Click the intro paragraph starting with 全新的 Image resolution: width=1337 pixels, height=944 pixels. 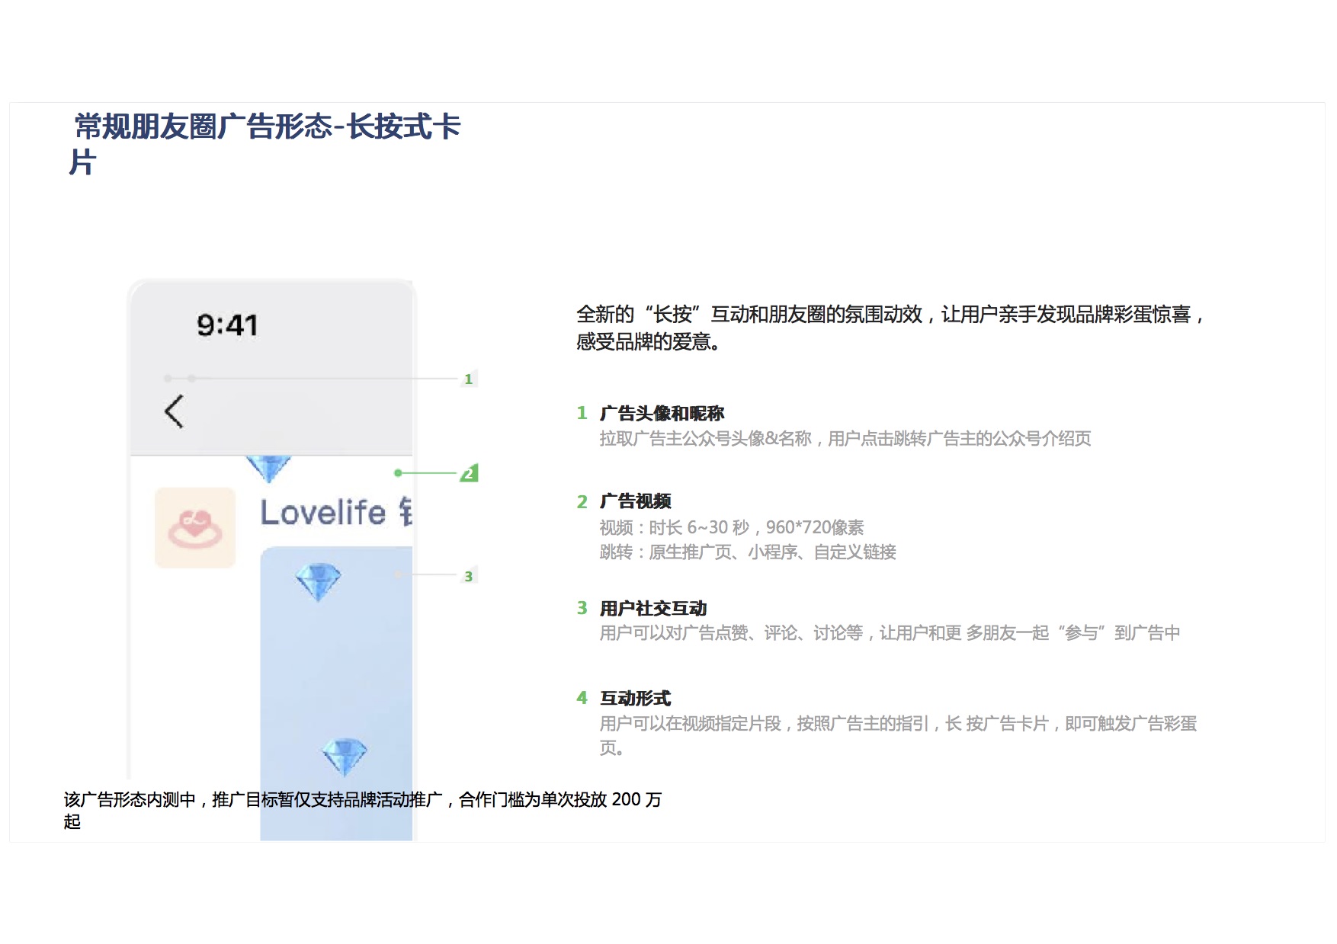889,327
